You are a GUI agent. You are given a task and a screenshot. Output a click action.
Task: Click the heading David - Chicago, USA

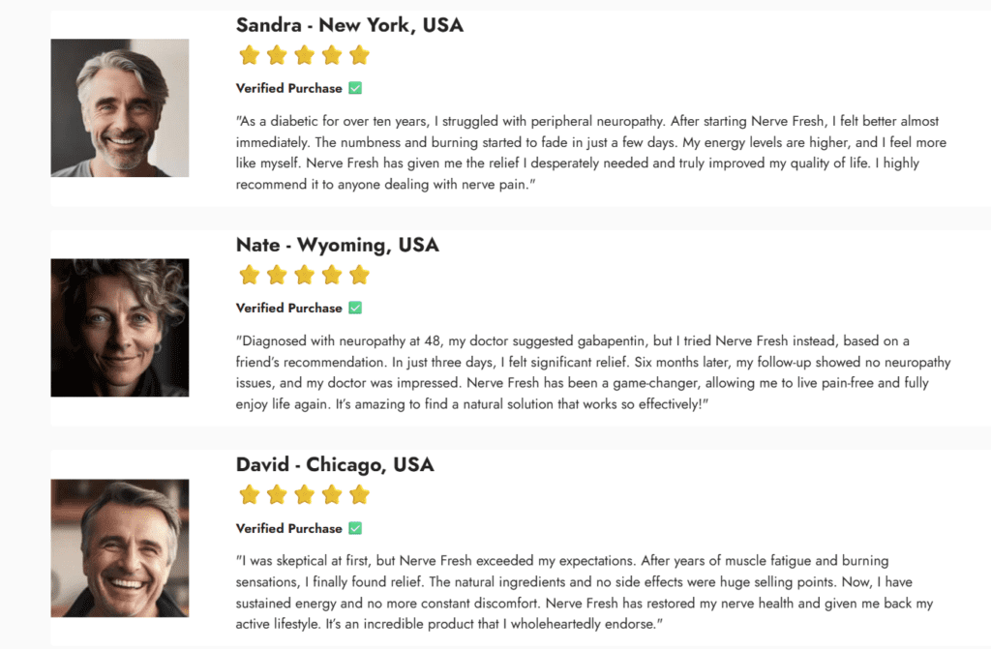click(x=335, y=465)
